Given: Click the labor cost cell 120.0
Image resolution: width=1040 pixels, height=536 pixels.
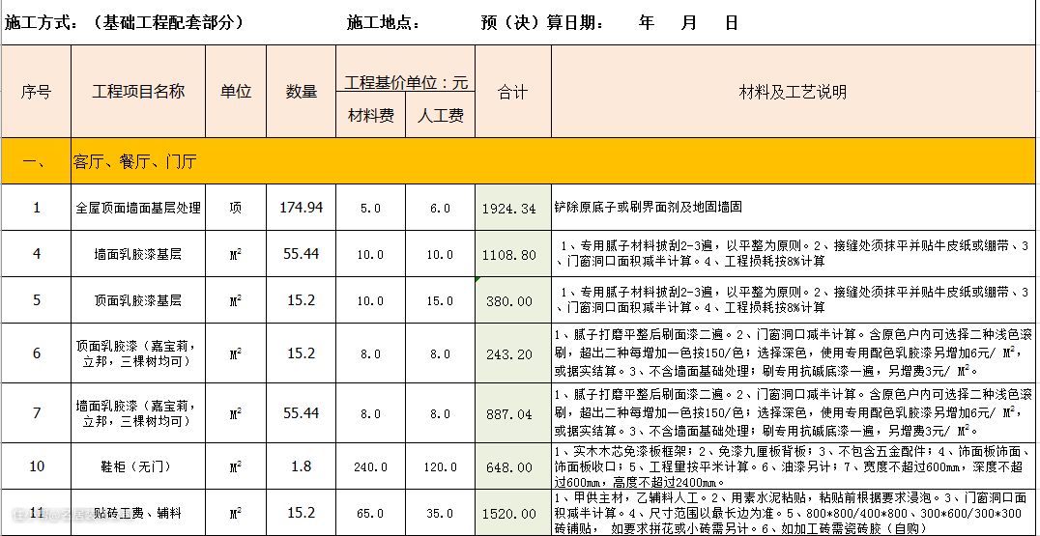Looking at the screenshot, I should coord(440,467).
